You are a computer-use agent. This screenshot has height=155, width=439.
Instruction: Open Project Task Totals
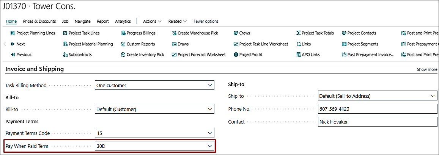[x=315, y=33]
